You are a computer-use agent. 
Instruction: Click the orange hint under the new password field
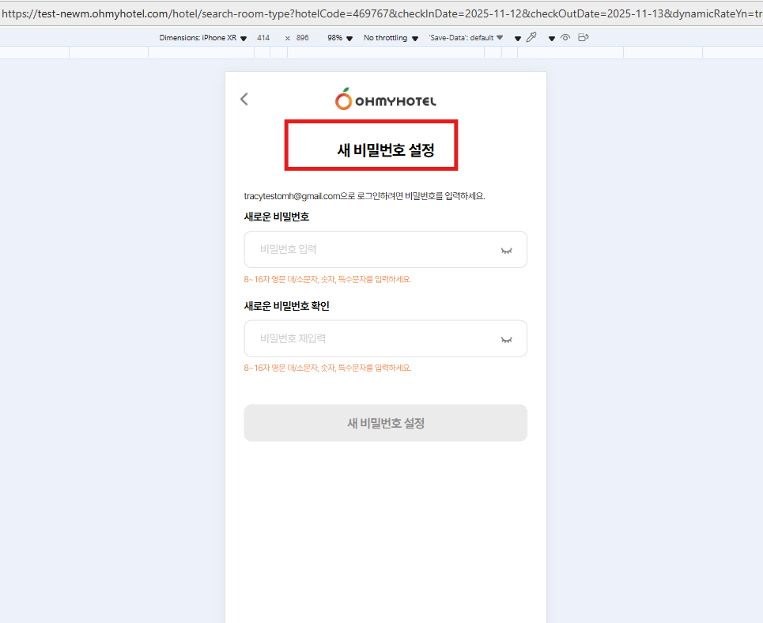pos(327,279)
